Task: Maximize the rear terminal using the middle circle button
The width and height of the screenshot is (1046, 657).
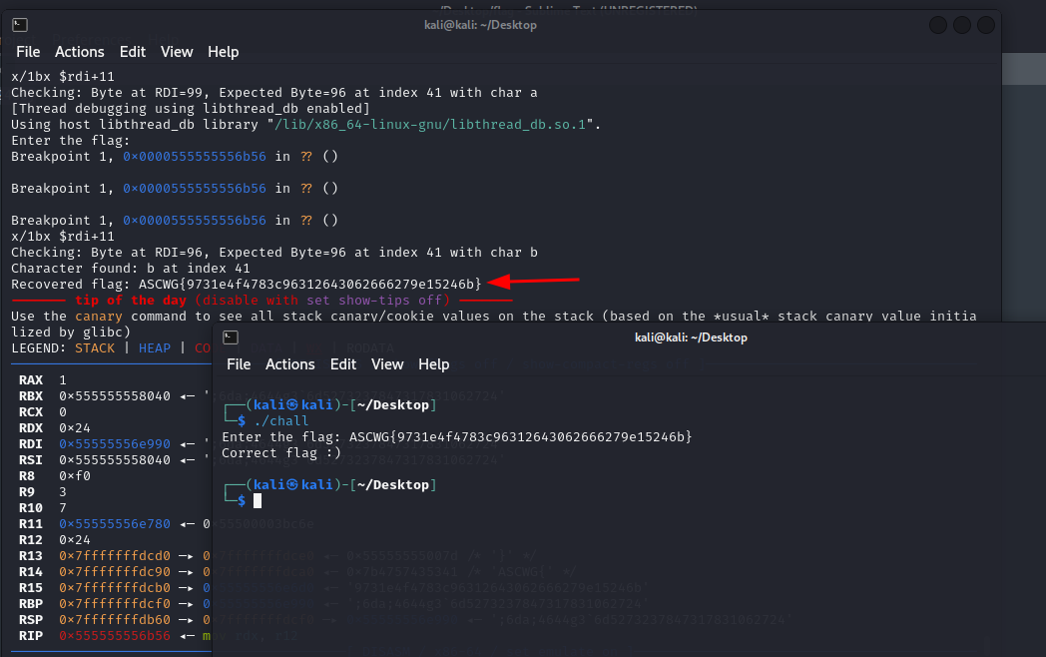Action: tap(961, 25)
